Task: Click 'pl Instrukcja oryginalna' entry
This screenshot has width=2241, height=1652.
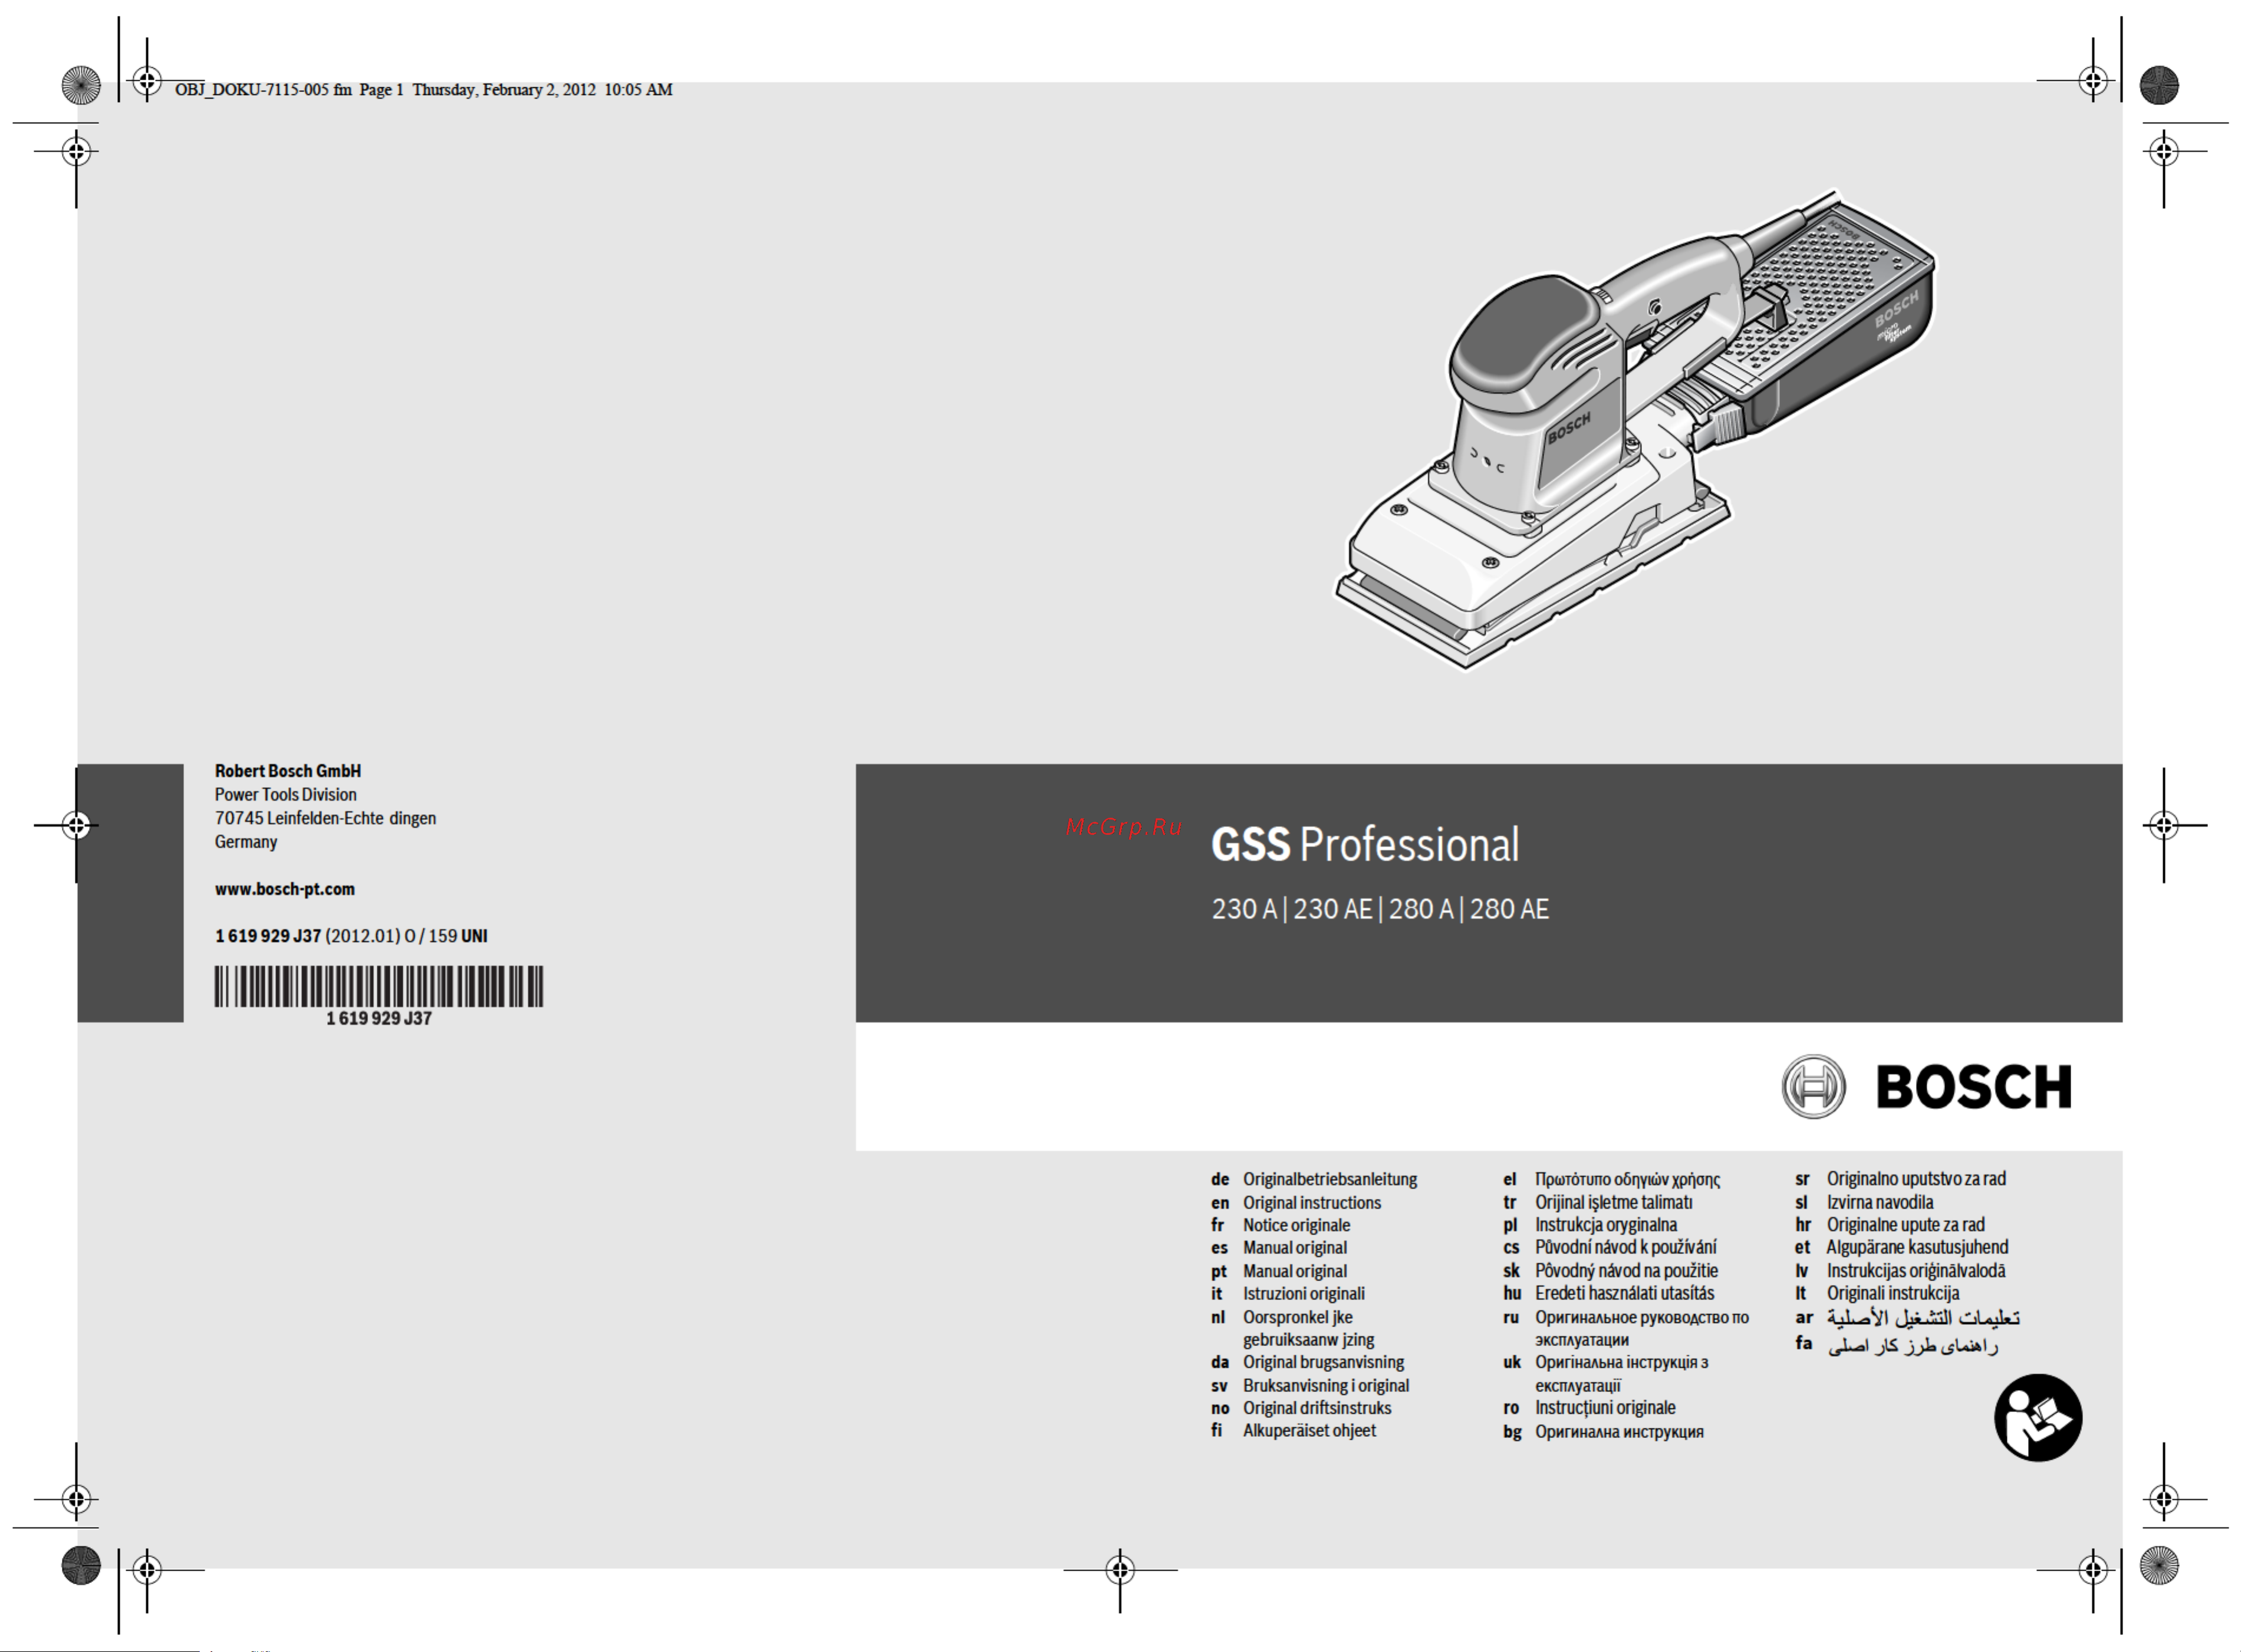Action: 1590,1225
